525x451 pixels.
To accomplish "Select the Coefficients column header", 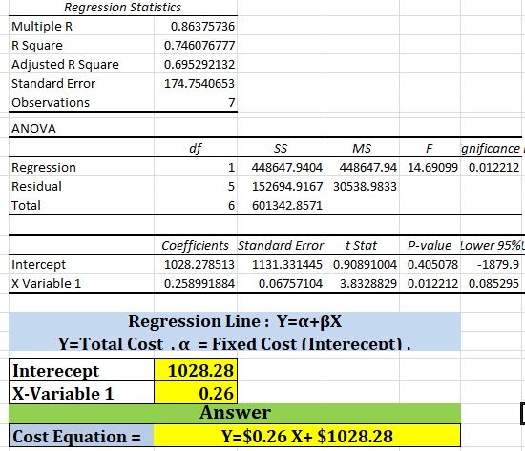I will coord(196,245).
